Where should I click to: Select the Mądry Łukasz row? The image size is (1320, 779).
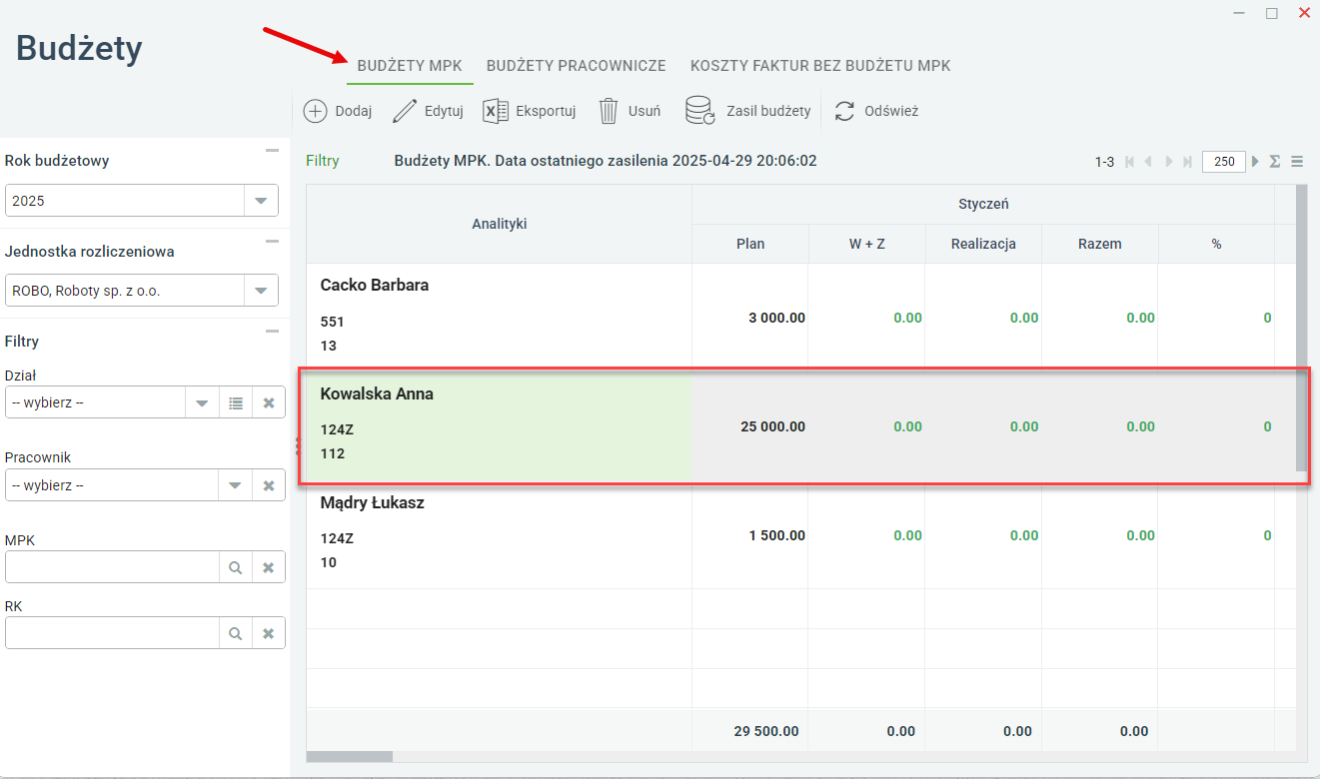click(x=800, y=535)
